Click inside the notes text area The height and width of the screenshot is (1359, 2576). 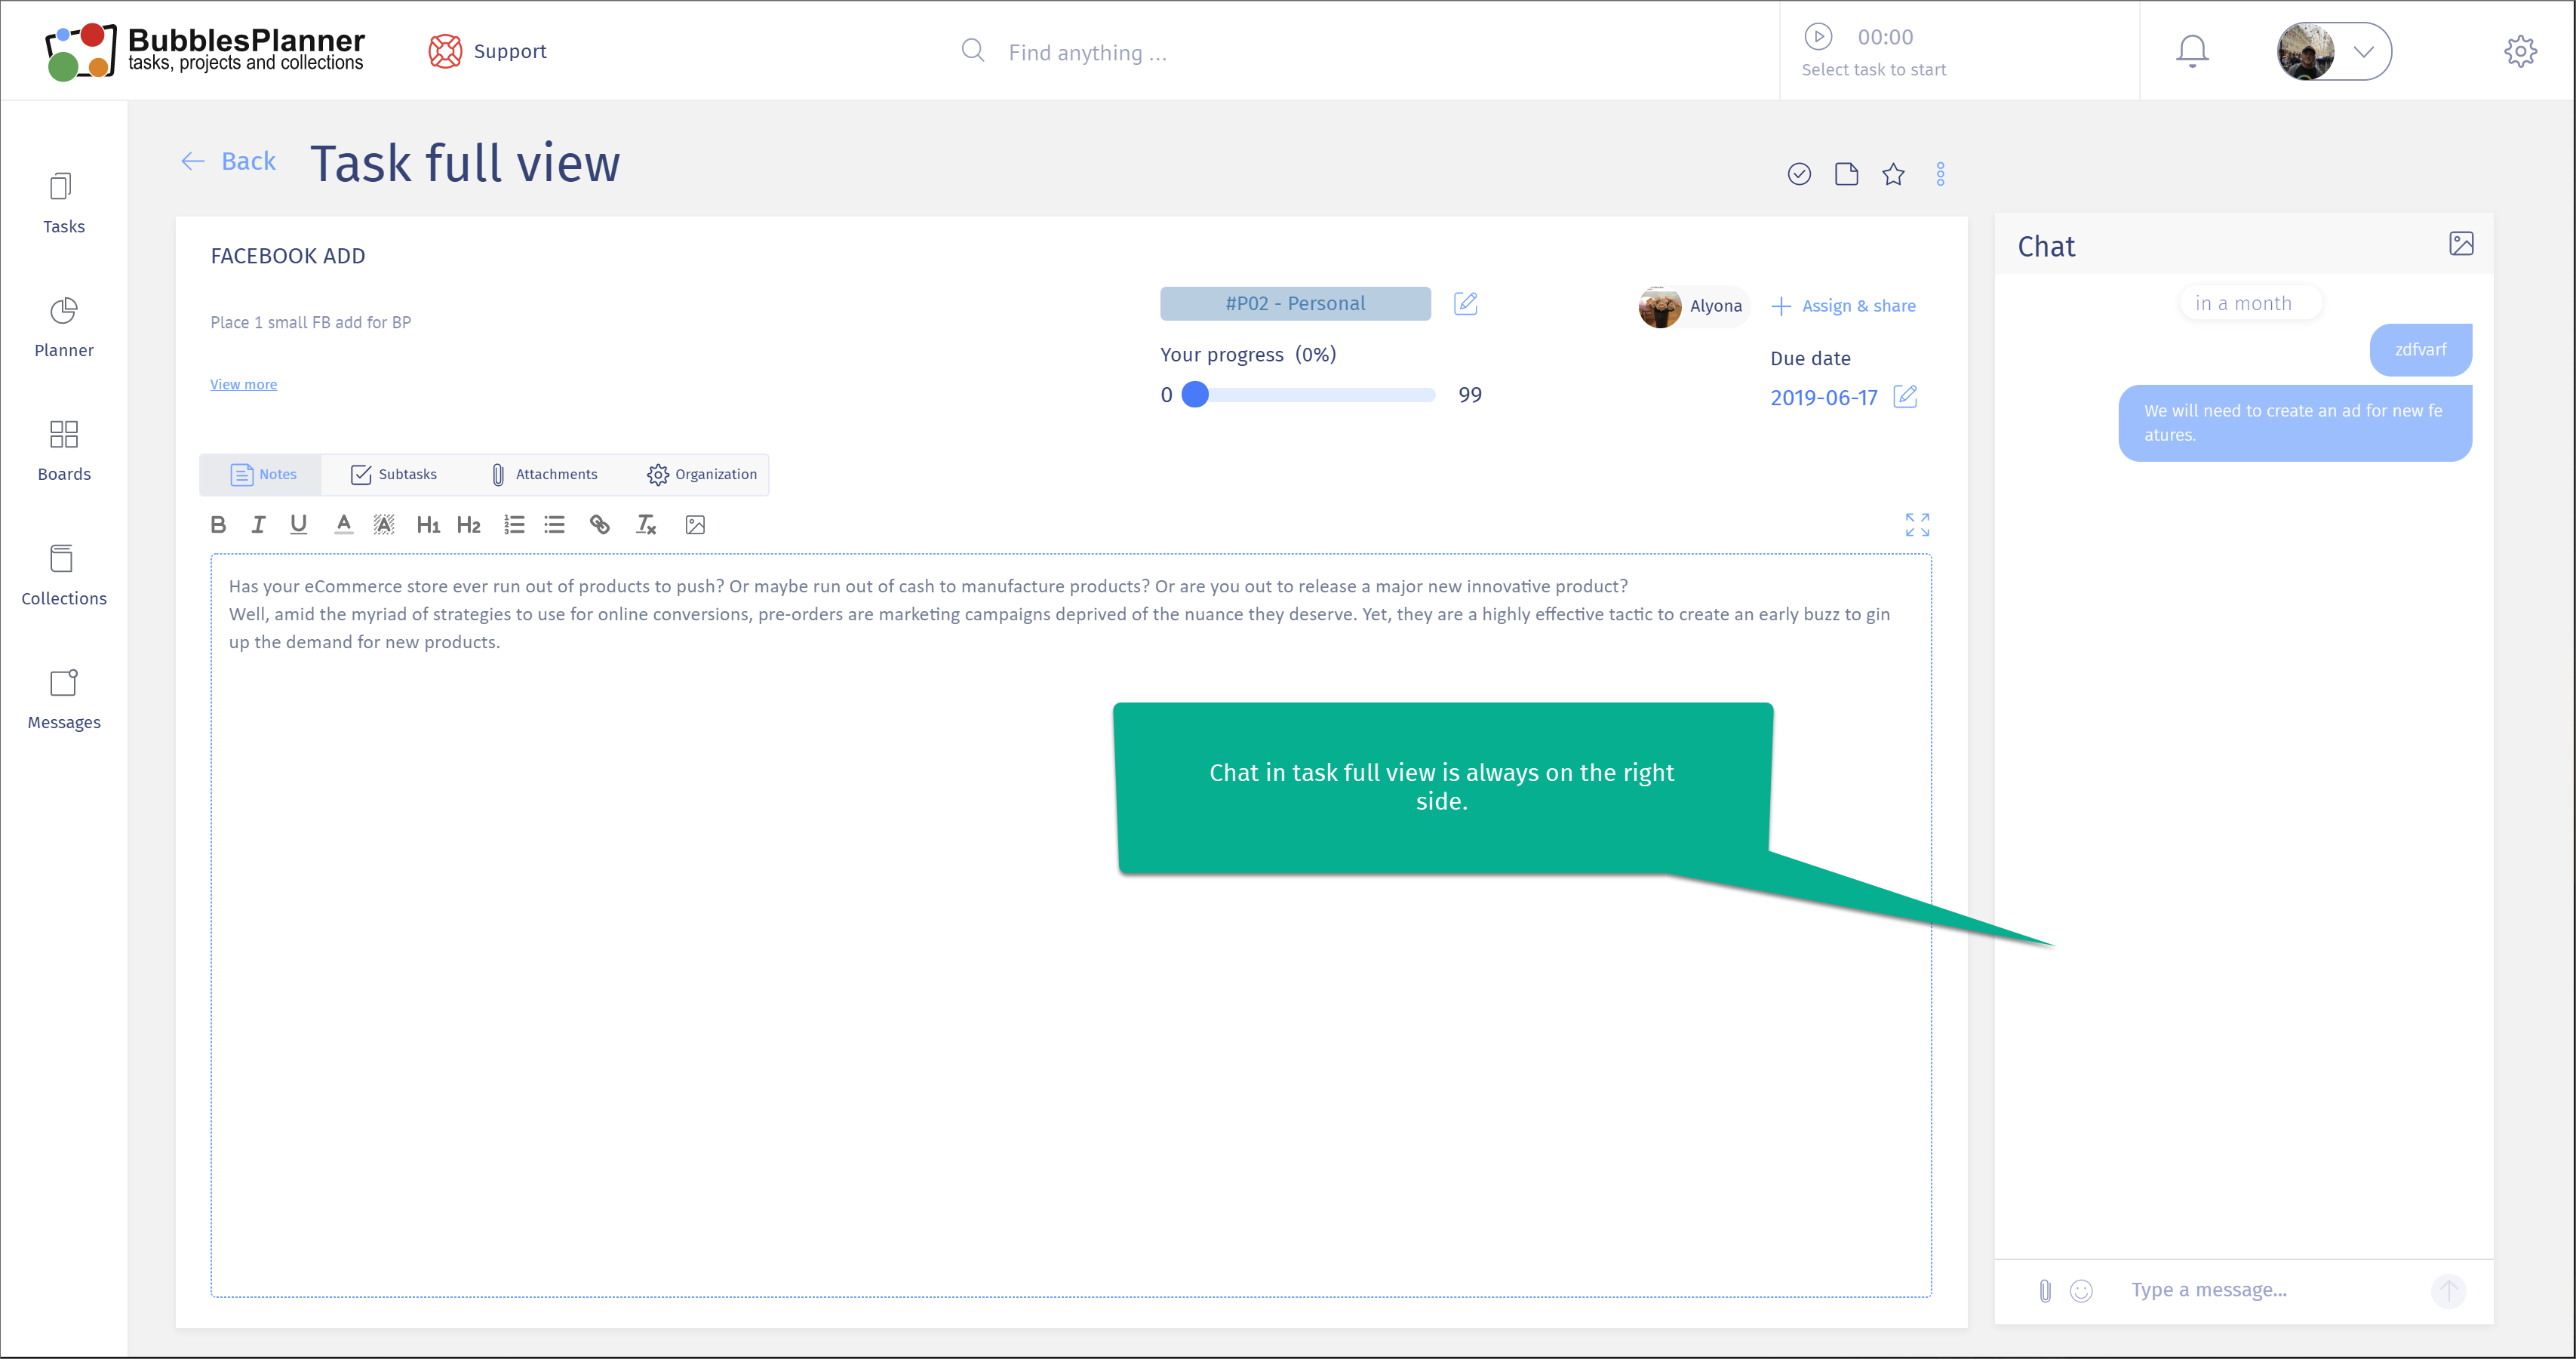click(1070, 925)
